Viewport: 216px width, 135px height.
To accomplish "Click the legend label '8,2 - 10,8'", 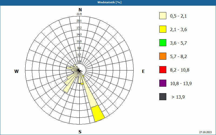I will tap(180, 70).
